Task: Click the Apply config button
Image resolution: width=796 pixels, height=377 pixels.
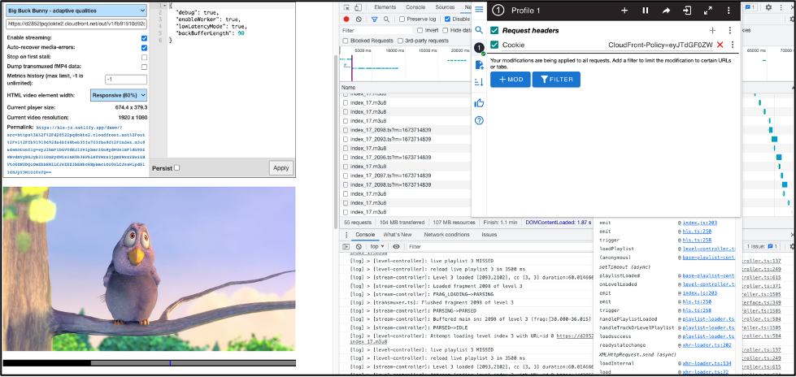Action: coord(281,168)
